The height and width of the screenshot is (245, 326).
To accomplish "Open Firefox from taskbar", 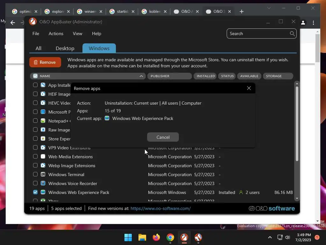I will click(156, 237).
